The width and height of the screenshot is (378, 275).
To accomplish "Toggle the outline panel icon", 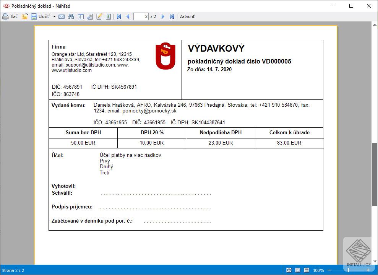I will (x=81, y=17).
